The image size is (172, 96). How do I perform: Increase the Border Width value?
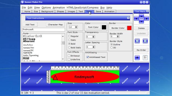pyautogui.click(x=118, y=36)
